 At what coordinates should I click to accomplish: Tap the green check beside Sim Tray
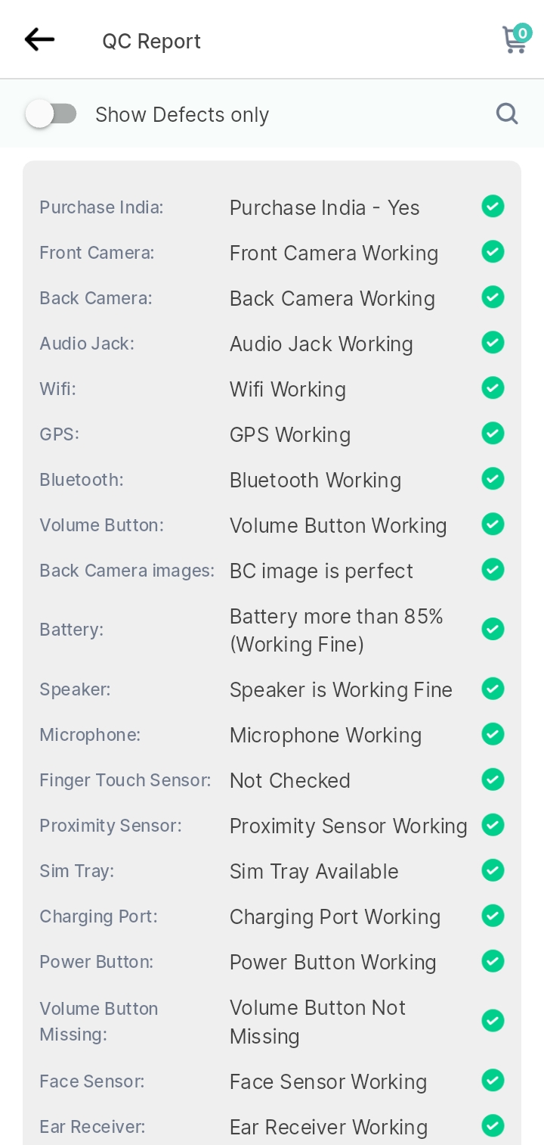pos(493,870)
